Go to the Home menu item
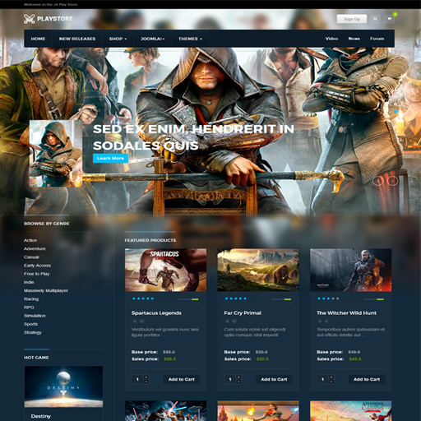This screenshot has height=421, width=421. (38, 39)
